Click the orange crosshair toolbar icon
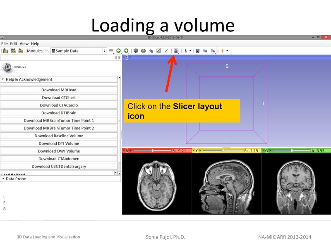331x248 pixels. pyautogui.click(x=222, y=51)
